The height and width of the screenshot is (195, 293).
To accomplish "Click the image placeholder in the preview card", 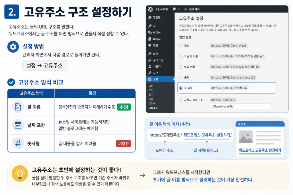I will pyautogui.click(x=246, y=137).
